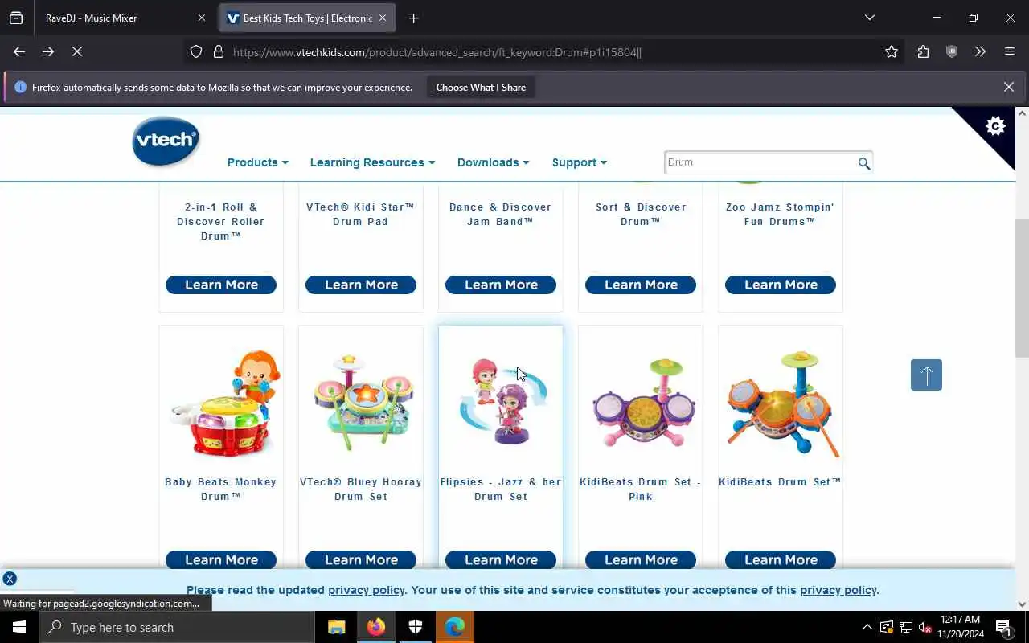The height and width of the screenshot is (643, 1029).
Task: Learn More about orange KidiBeats Drum Set
Action: 781,559
